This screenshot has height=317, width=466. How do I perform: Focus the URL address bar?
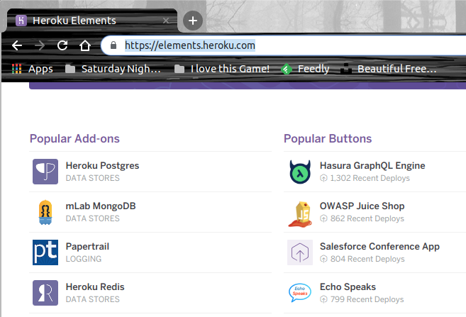pyautogui.click(x=284, y=45)
